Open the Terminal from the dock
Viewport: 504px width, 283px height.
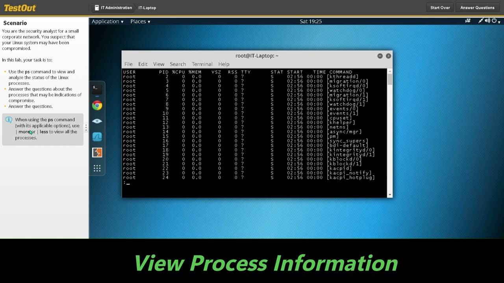pyautogui.click(x=97, y=89)
